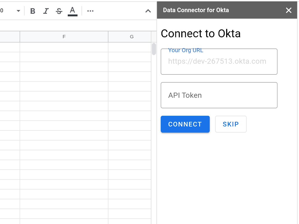Screen dimensions: 299x224
Task: Toggle bold formatting
Action: click(x=33, y=11)
